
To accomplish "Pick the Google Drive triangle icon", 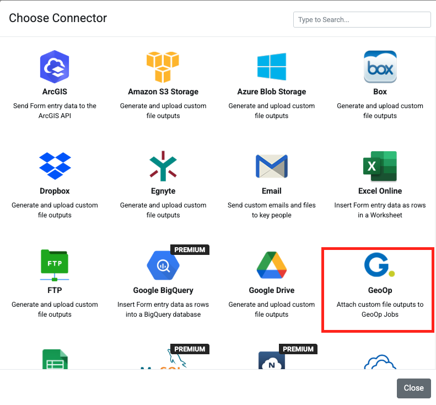I will coord(272,265).
